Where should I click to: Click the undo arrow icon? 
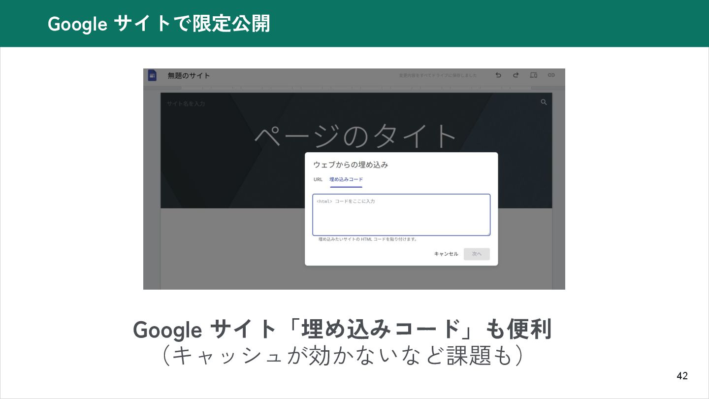coord(498,75)
